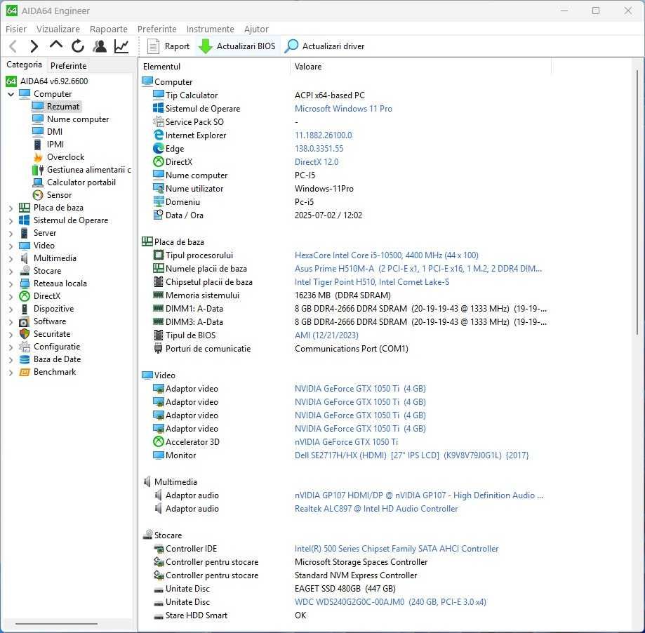Open the Preferinte menu
Image resolution: width=645 pixels, height=633 pixels.
(x=157, y=29)
